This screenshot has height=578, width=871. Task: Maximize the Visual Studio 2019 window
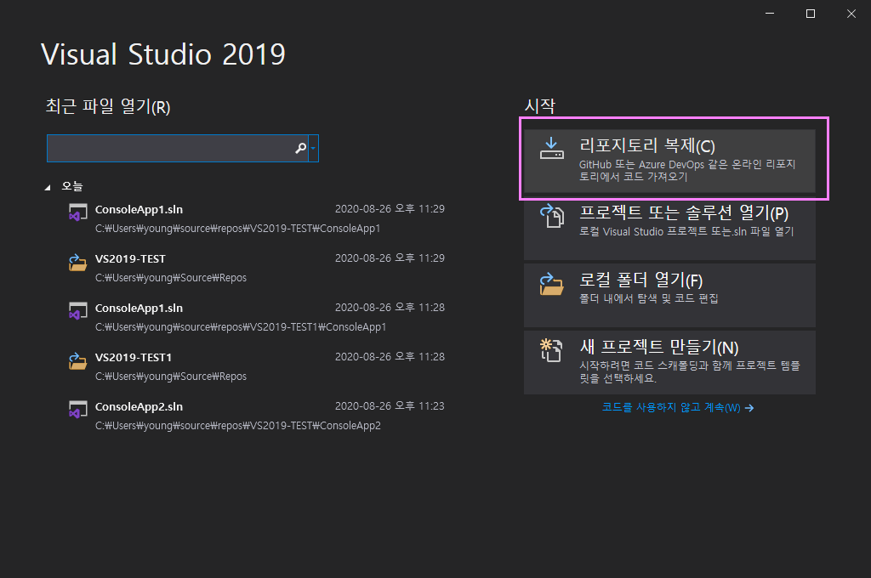(811, 14)
